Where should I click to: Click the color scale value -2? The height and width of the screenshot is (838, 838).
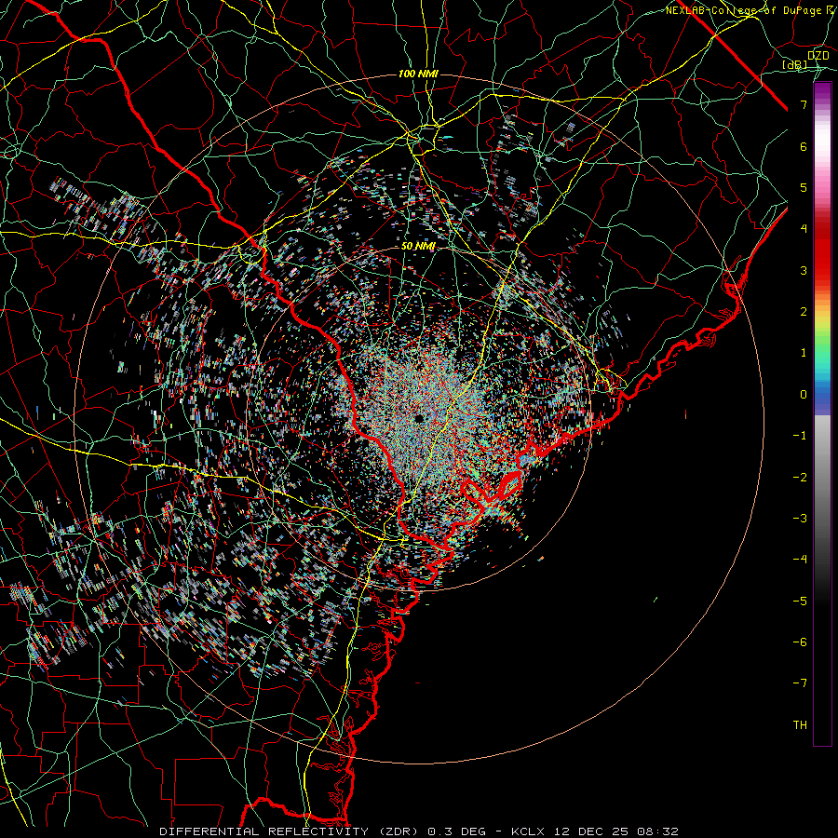point(800,478)
